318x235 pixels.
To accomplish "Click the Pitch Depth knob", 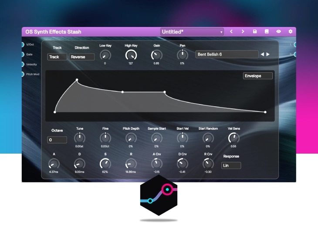I will point(131,138).
